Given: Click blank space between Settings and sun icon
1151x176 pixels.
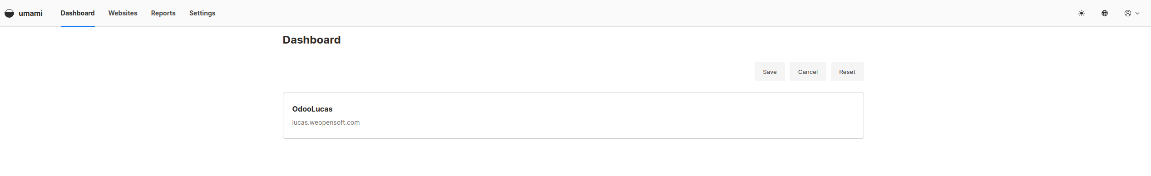Looking at the screenshot, I should (636, 13).
